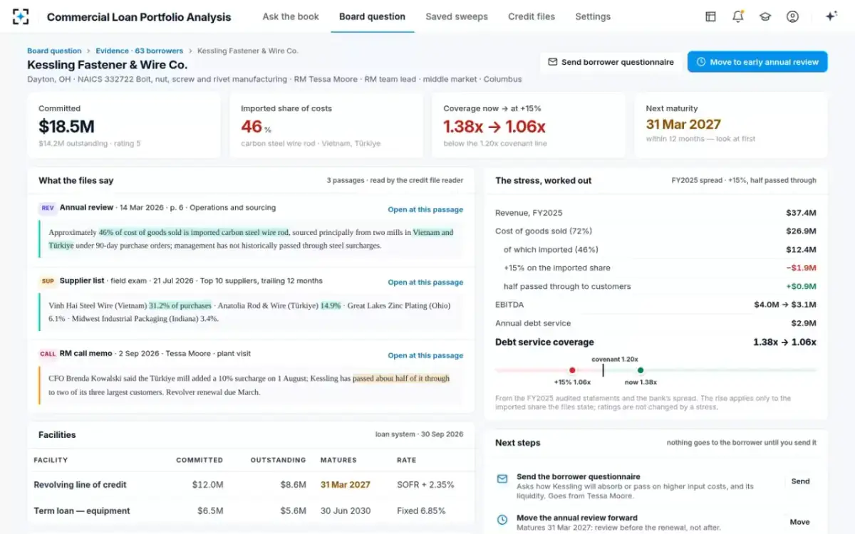Click the highlighted passed about half of it through
Screen dimensions: 855x534
click(401, 379)
